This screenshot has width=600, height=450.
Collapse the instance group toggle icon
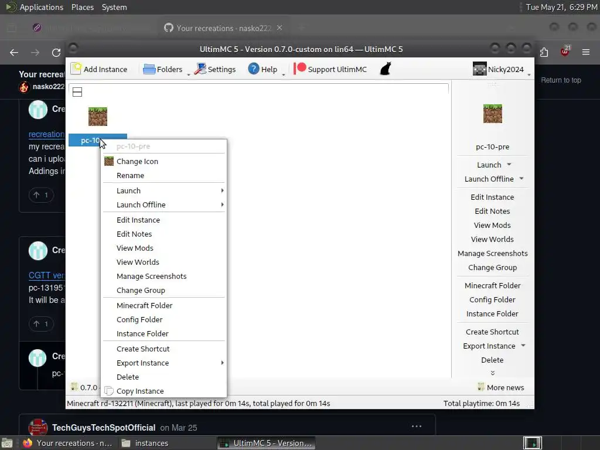pos(77,92)
